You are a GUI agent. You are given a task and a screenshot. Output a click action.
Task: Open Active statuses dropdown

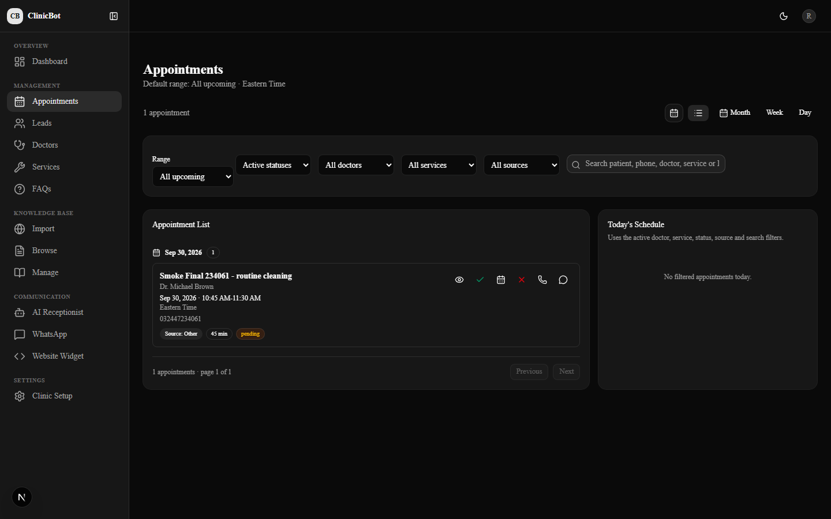pos(273,165)
